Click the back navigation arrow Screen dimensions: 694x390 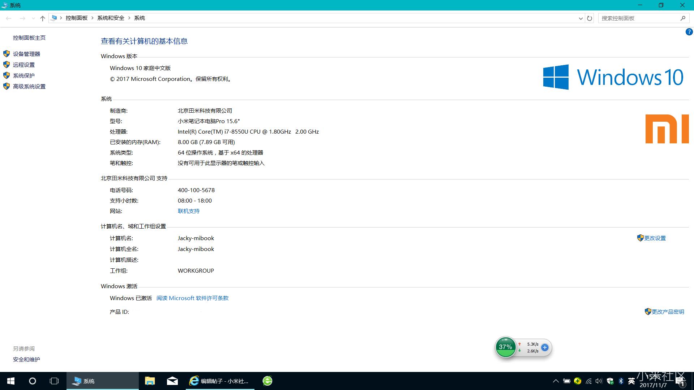click(9, 18)
